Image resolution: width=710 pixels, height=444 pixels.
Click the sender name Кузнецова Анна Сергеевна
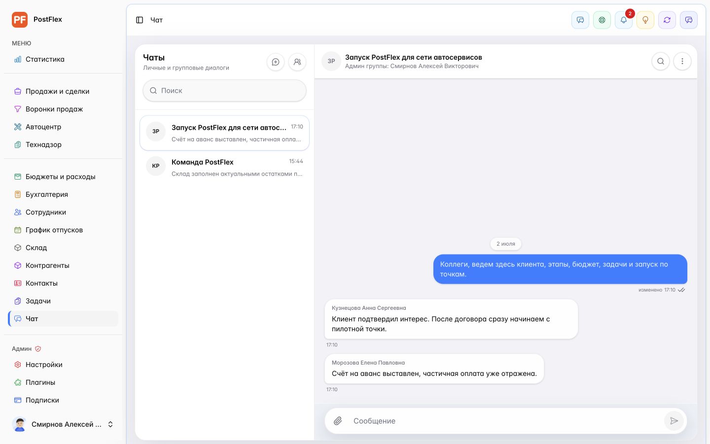tap(369, 308)
